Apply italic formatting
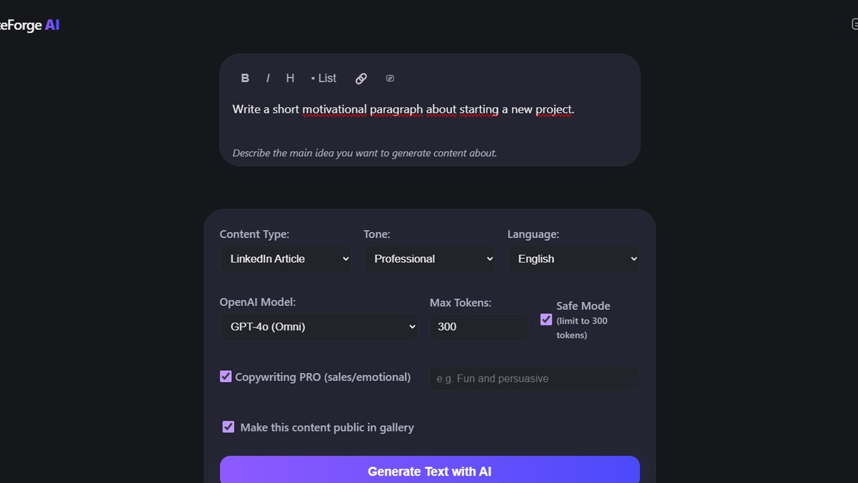Viewport: 858px width, 483px height. pos(267,78)
